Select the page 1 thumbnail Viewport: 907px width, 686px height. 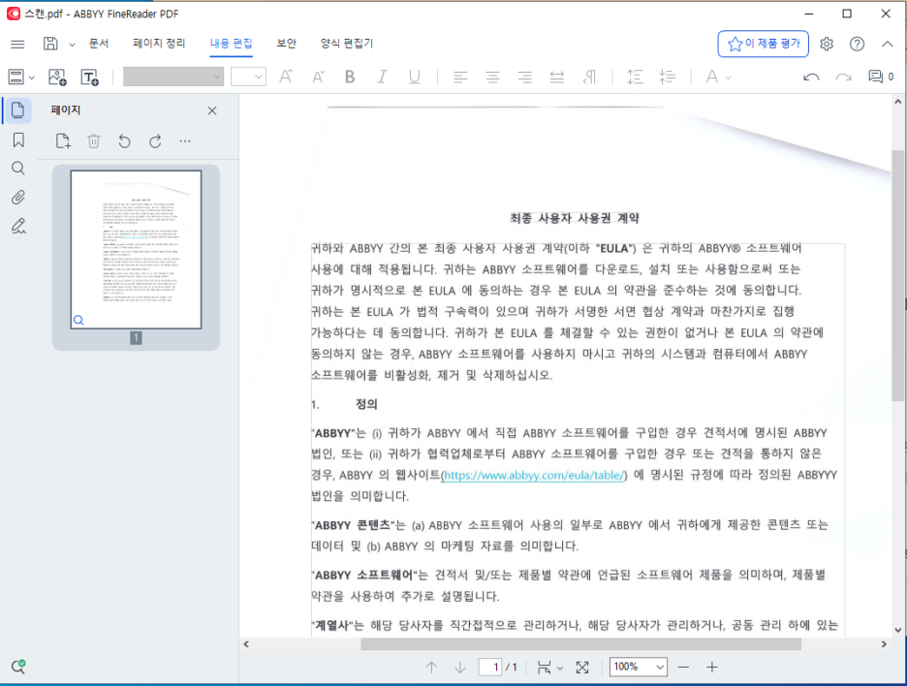[x=136, y=249]
